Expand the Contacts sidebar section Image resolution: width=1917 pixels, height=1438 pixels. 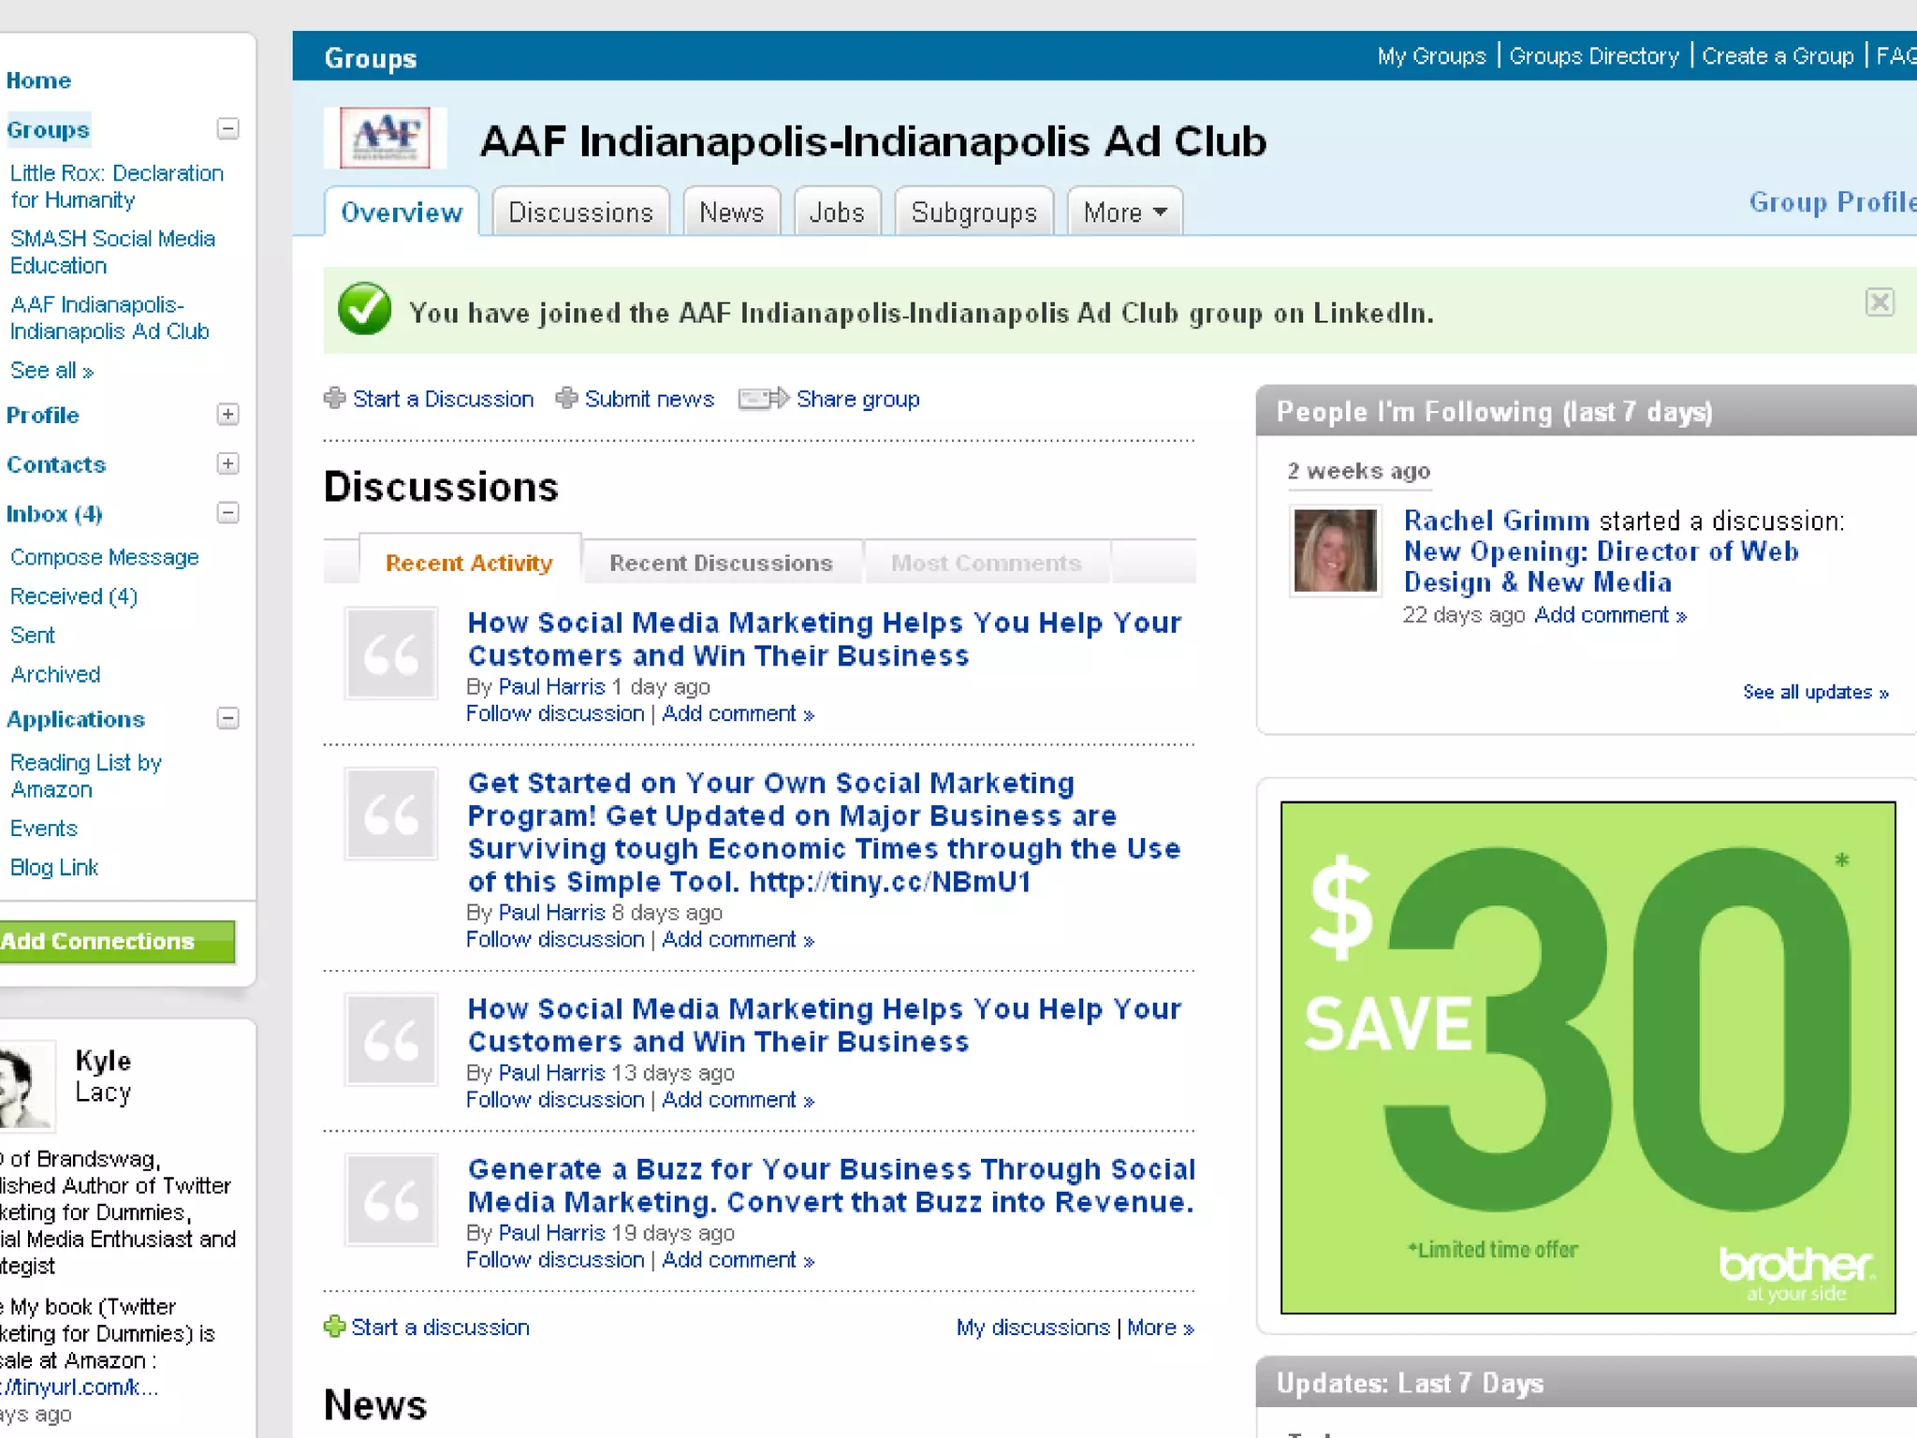click(x=227, y=464)
